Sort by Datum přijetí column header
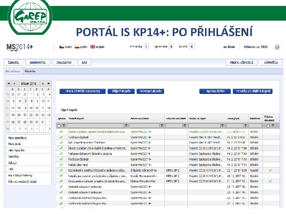Screen dimensions: 286x214 click(234, 118)
